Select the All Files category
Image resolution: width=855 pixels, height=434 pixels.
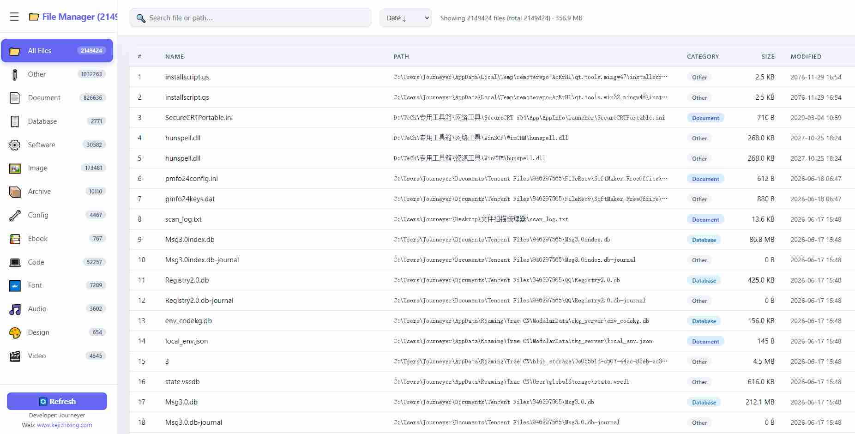tap(57, 51)
